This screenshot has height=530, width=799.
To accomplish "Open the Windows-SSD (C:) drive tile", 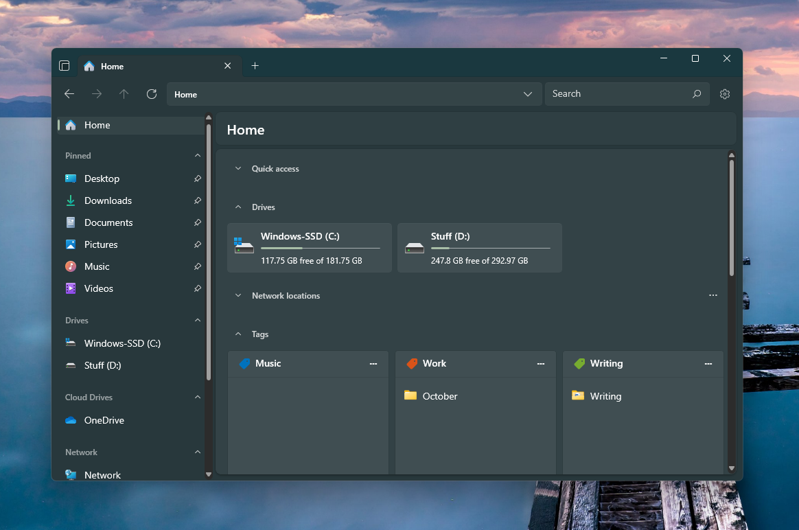I will [310, 248].
